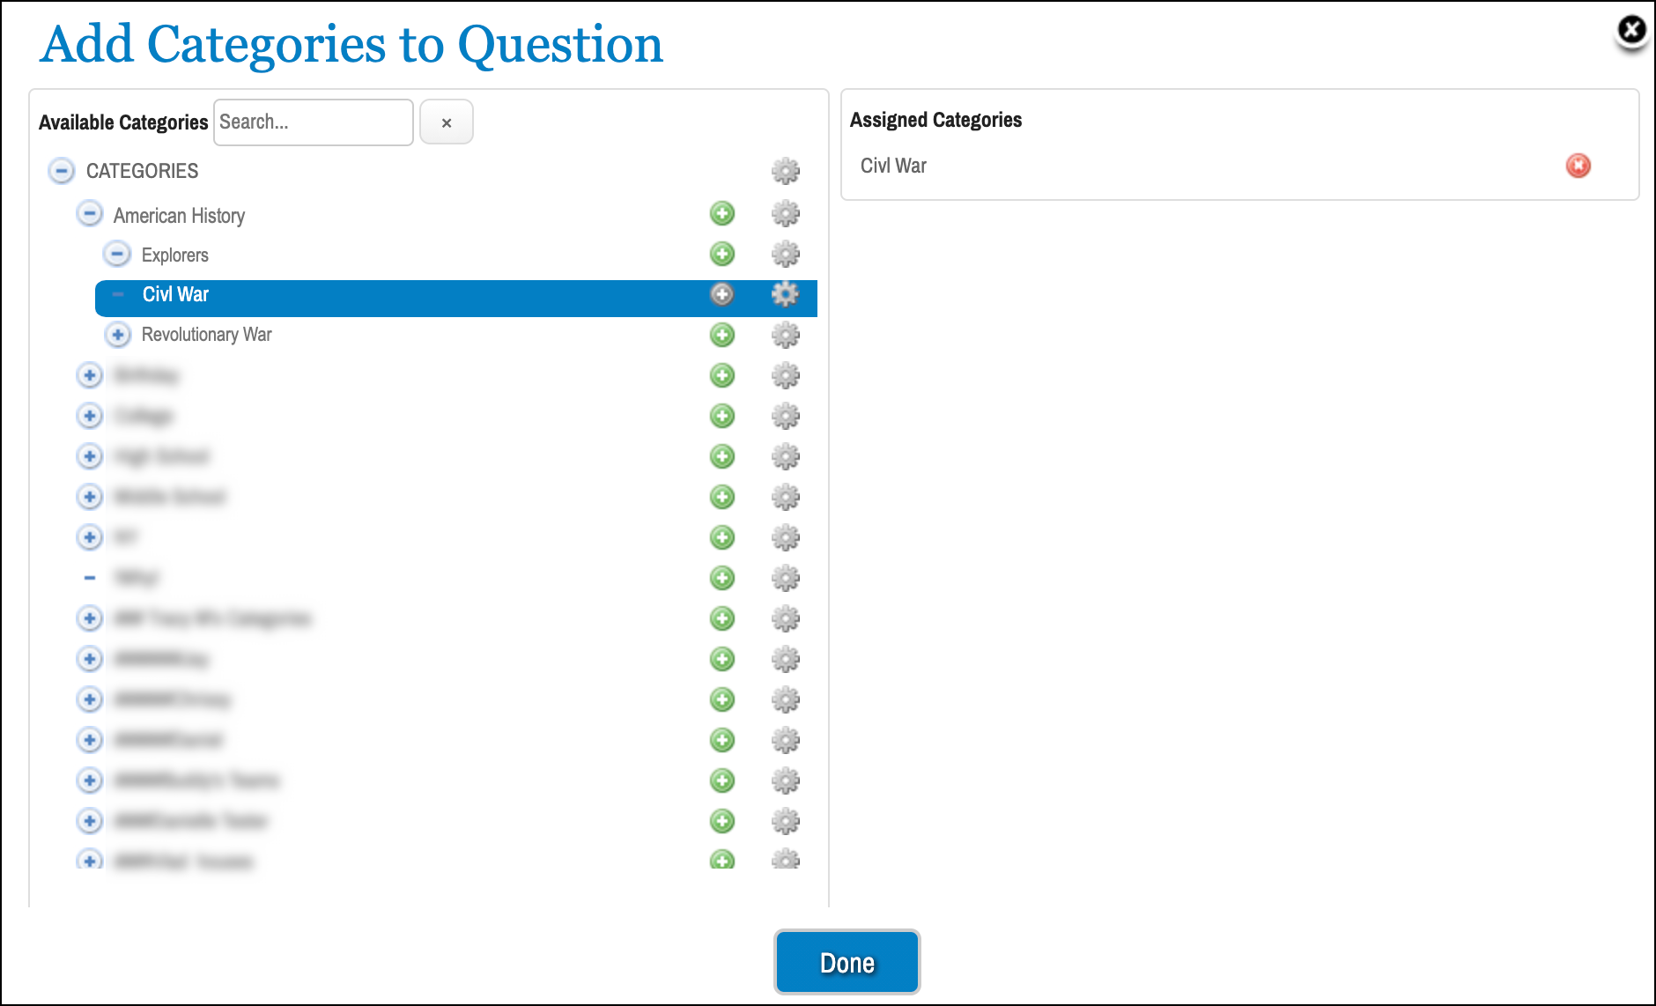Click green add icon for American History
The height and width of the screenshot is (1006, 1656).
pos(722,213)
